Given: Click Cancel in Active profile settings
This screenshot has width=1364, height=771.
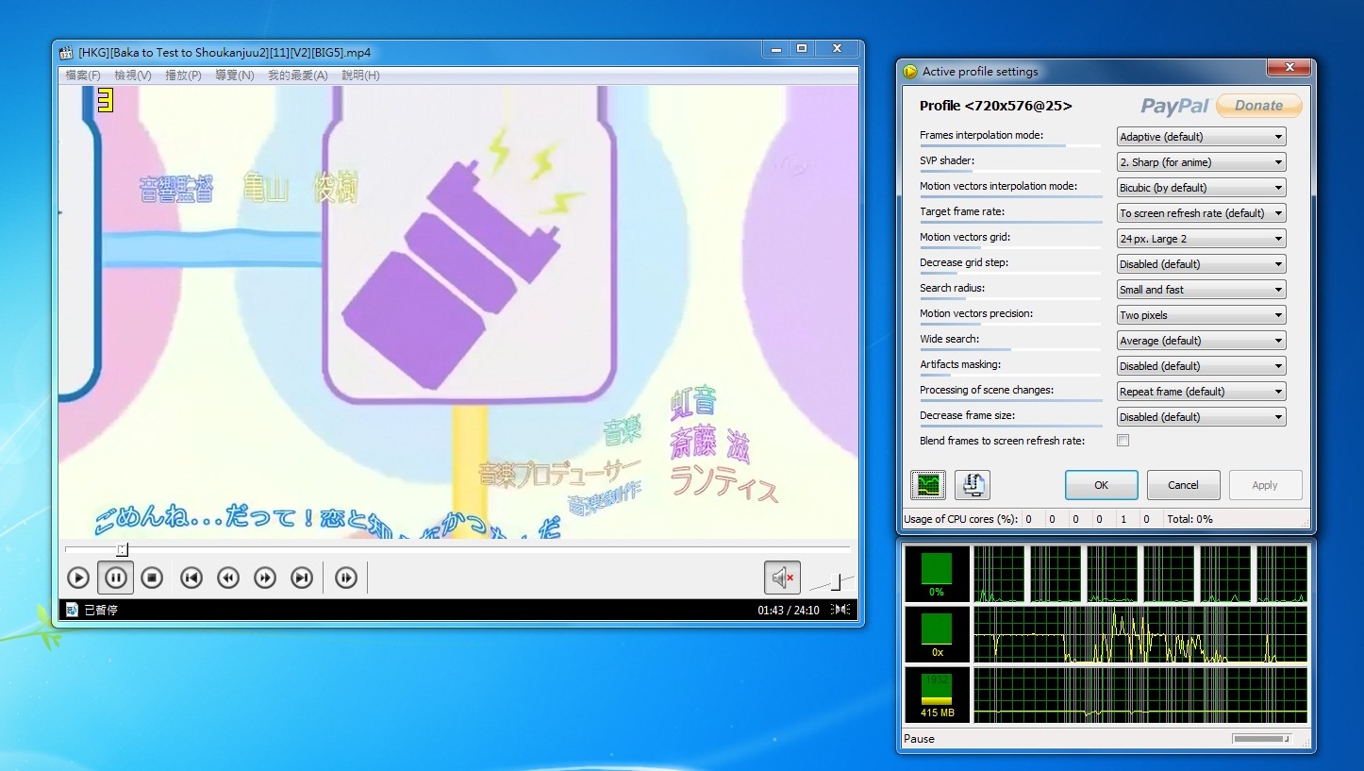Looking at the screenshot, I should (1183, 485).
